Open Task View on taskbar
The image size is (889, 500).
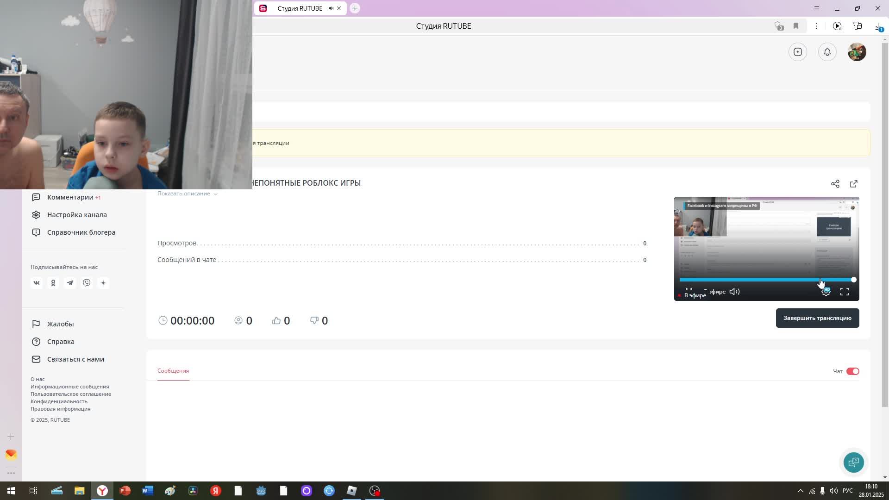pos(33,491)
